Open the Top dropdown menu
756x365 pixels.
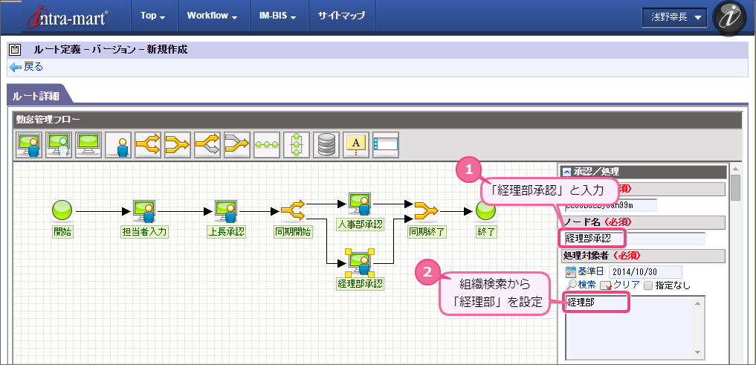pyautogui.click(x=153, y=16)
